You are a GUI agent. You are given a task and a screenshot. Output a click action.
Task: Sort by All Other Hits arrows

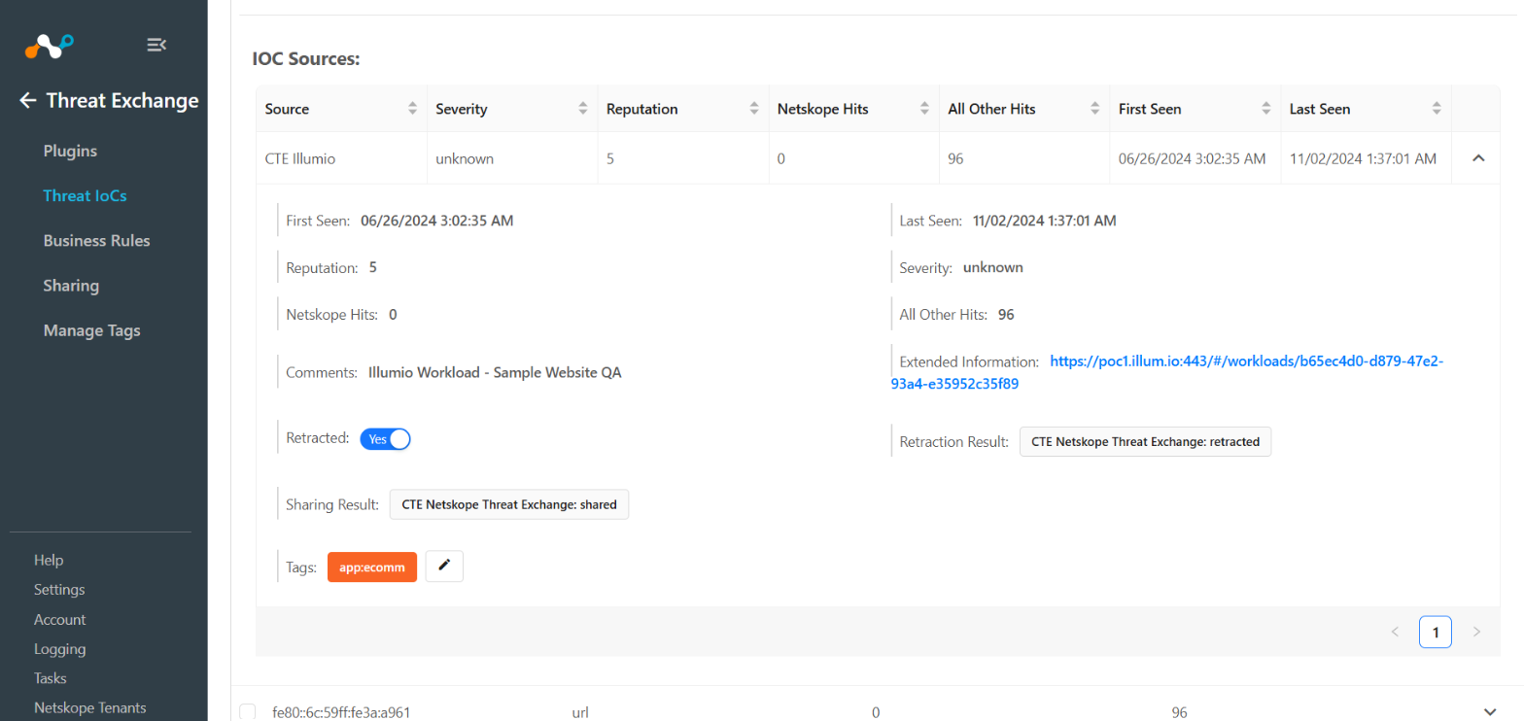1095,109
